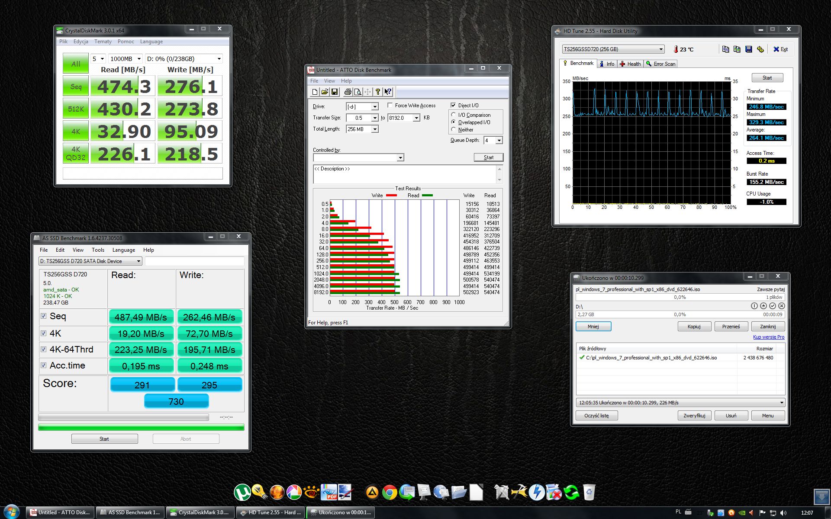Toggle the Acc.time checkbox in AS SSD

pyautogui.click(x=43, y=365)
